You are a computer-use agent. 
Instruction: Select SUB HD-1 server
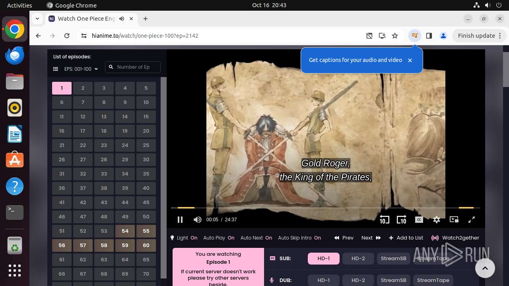(x=324, y=259)
